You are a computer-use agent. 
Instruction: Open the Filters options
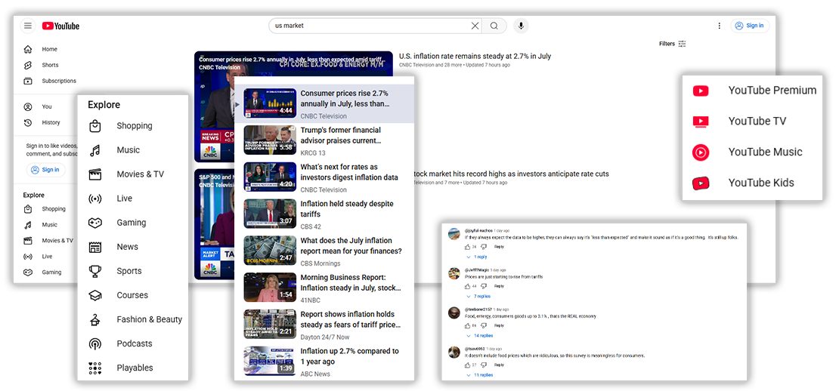click(x=672, y=44)
